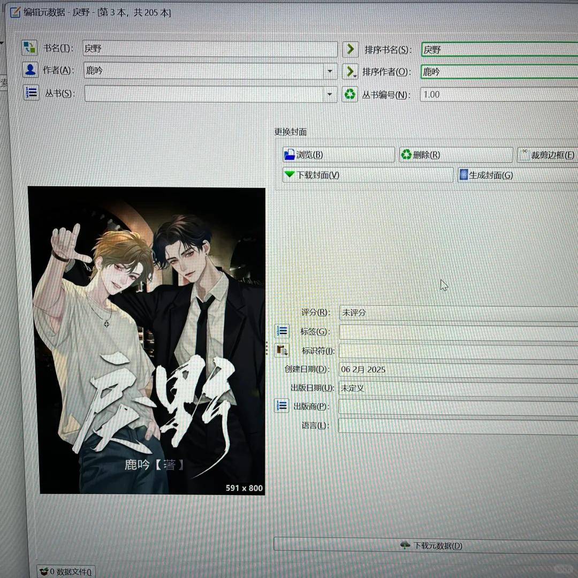Open the series editor icon beside 丛书
Viewport: 578px width, 578px height.
32,93
